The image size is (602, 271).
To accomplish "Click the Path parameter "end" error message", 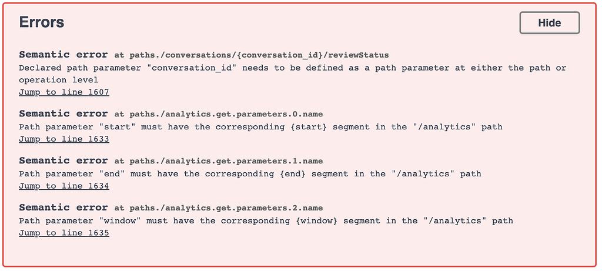I will pyautogui.click(x=250, y=174).
